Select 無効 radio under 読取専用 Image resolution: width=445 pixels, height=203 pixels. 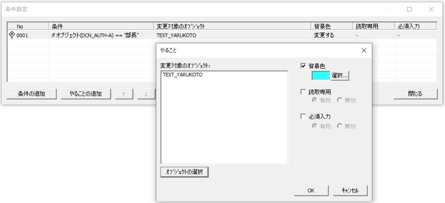(340, 100)
